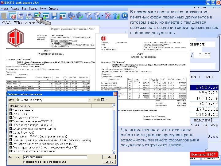Click the 17700.00 amount cell
The image size is (221, 166).
[x=204, y=109]
